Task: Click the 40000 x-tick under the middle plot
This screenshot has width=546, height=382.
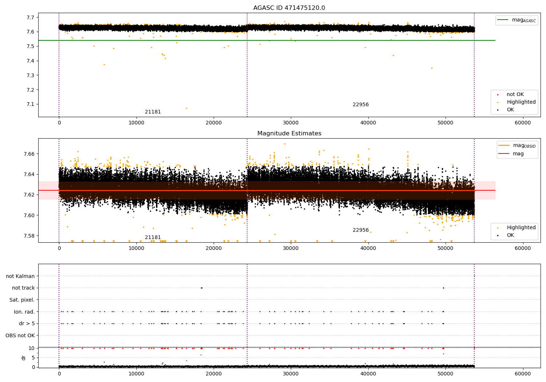Action: tap(368, 248)
